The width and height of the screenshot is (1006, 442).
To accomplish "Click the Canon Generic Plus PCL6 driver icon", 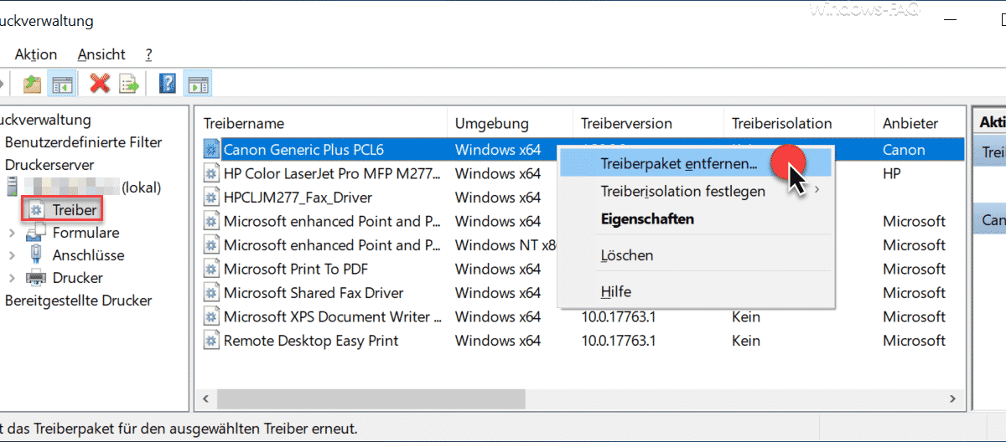I will coord(211,150).
